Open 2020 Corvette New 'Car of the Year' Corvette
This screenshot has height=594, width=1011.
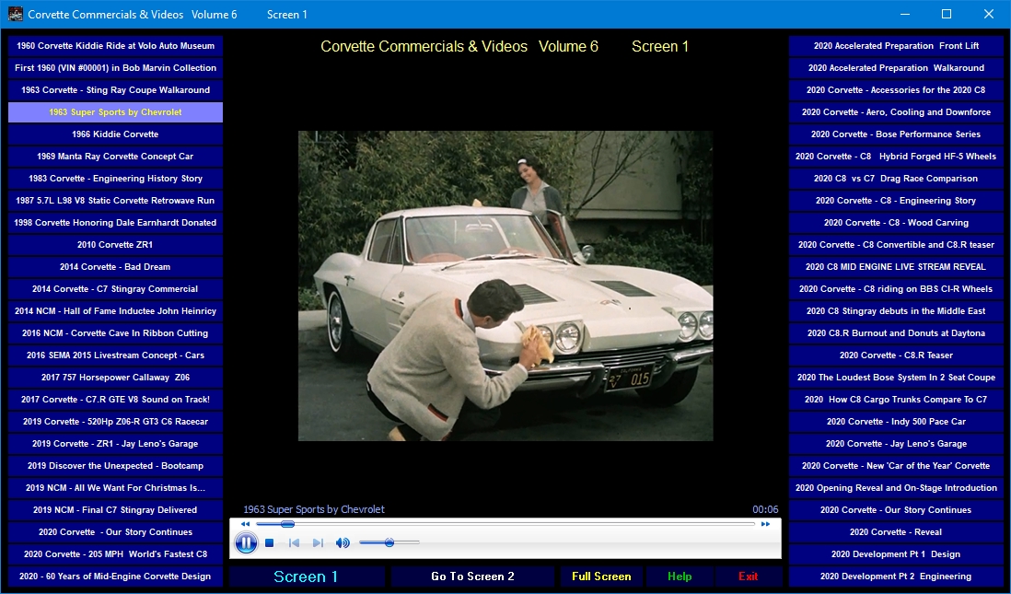[896, 466]
